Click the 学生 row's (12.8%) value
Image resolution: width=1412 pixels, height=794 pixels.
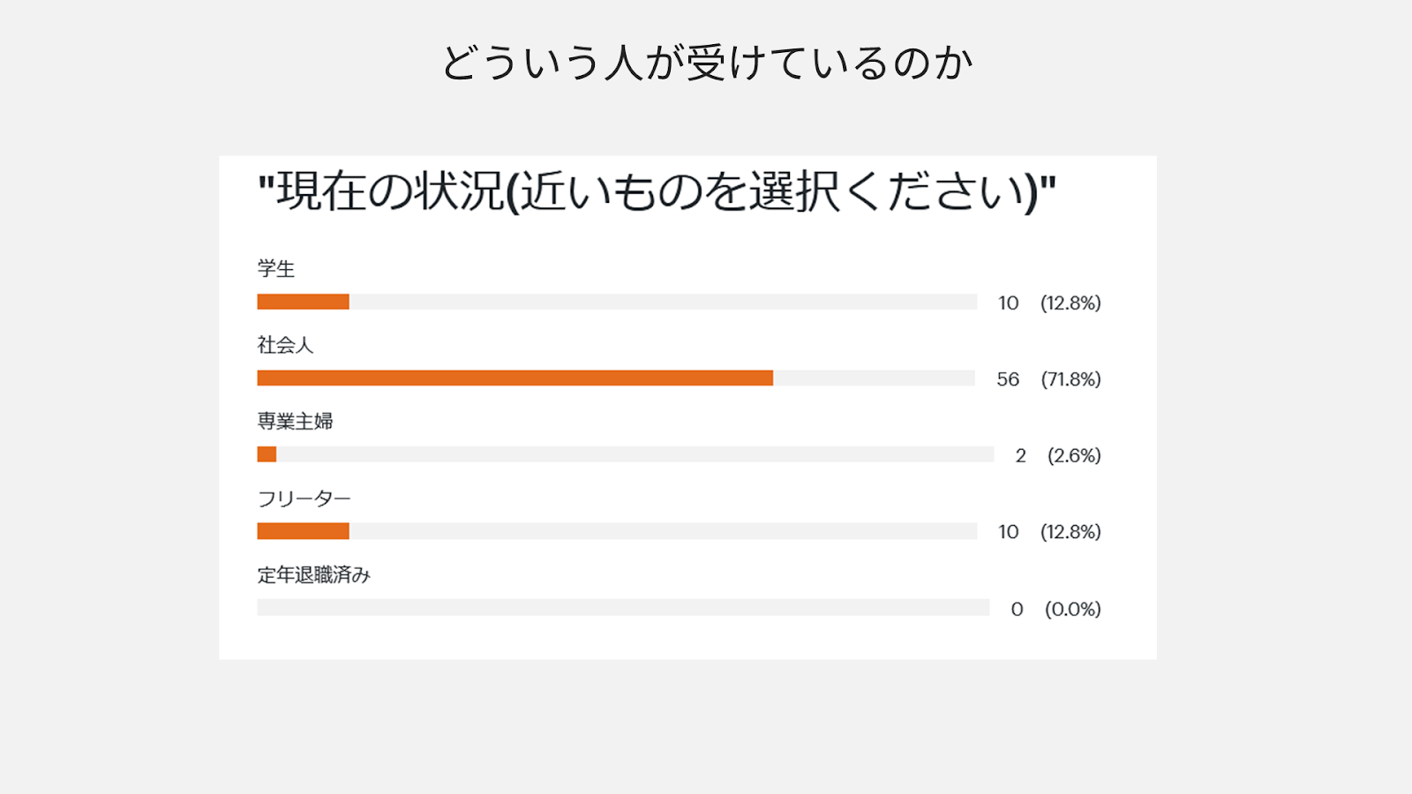point(1070,303)
